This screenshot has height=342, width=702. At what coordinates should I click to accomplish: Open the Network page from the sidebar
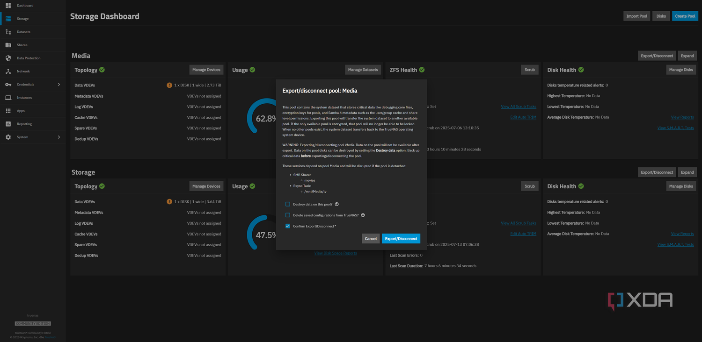pos(33,71)
